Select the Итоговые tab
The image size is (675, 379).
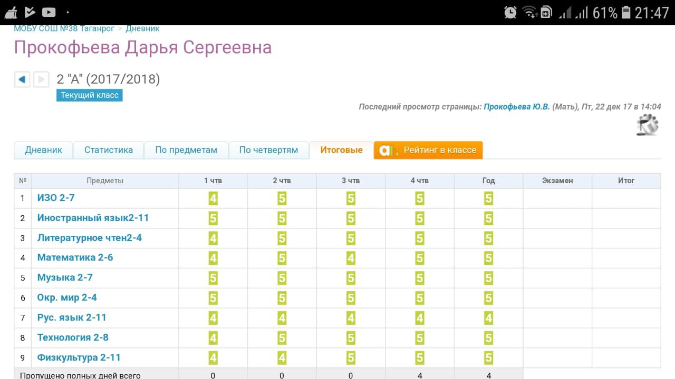[341, 150]
